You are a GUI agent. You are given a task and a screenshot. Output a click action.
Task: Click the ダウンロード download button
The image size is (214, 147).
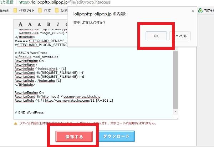pyautogui.click(x=116, y=136)
